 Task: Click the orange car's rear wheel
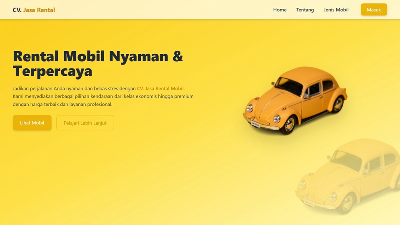coord(338,104)
